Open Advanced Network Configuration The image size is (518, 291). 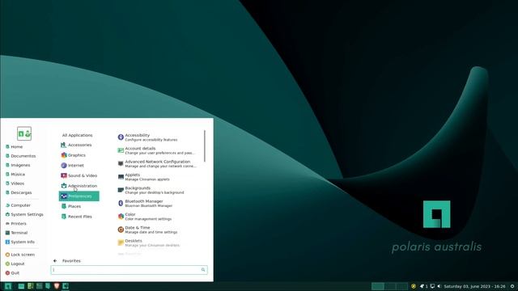157,163
